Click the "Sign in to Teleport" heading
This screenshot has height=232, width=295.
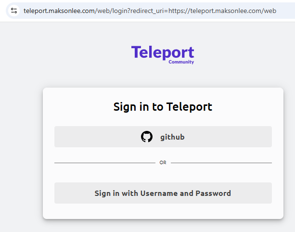(x=163, y=106)
